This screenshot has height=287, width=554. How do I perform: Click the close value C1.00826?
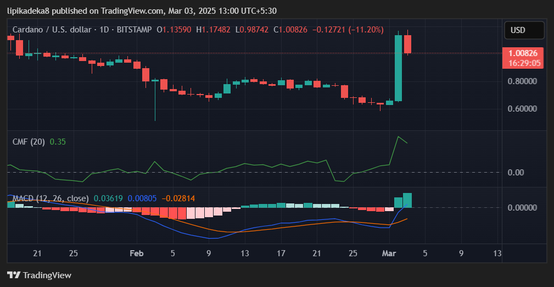click(290, 30)
